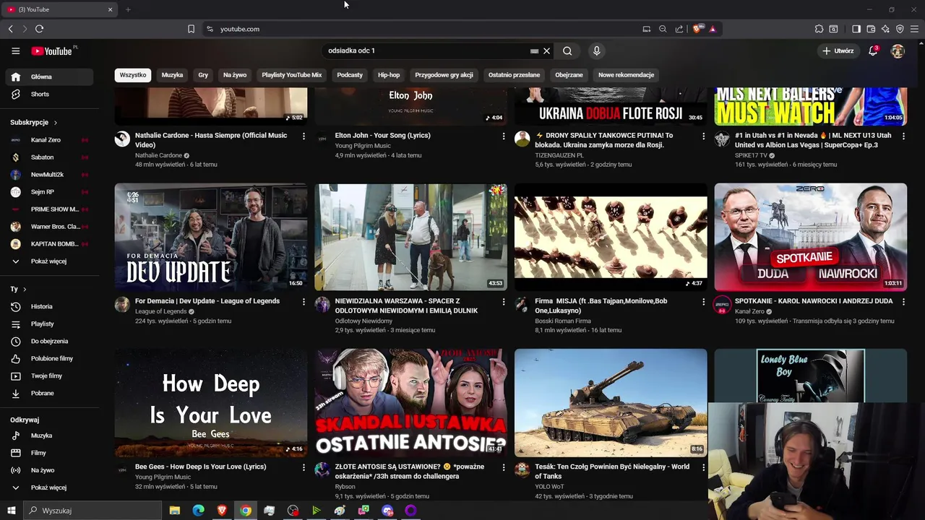Screen dimensions: 925x520
Task: Reload the page in browser toolbar
Action: 39,29
